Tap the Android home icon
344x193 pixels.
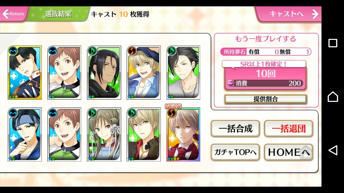point(333,96)
